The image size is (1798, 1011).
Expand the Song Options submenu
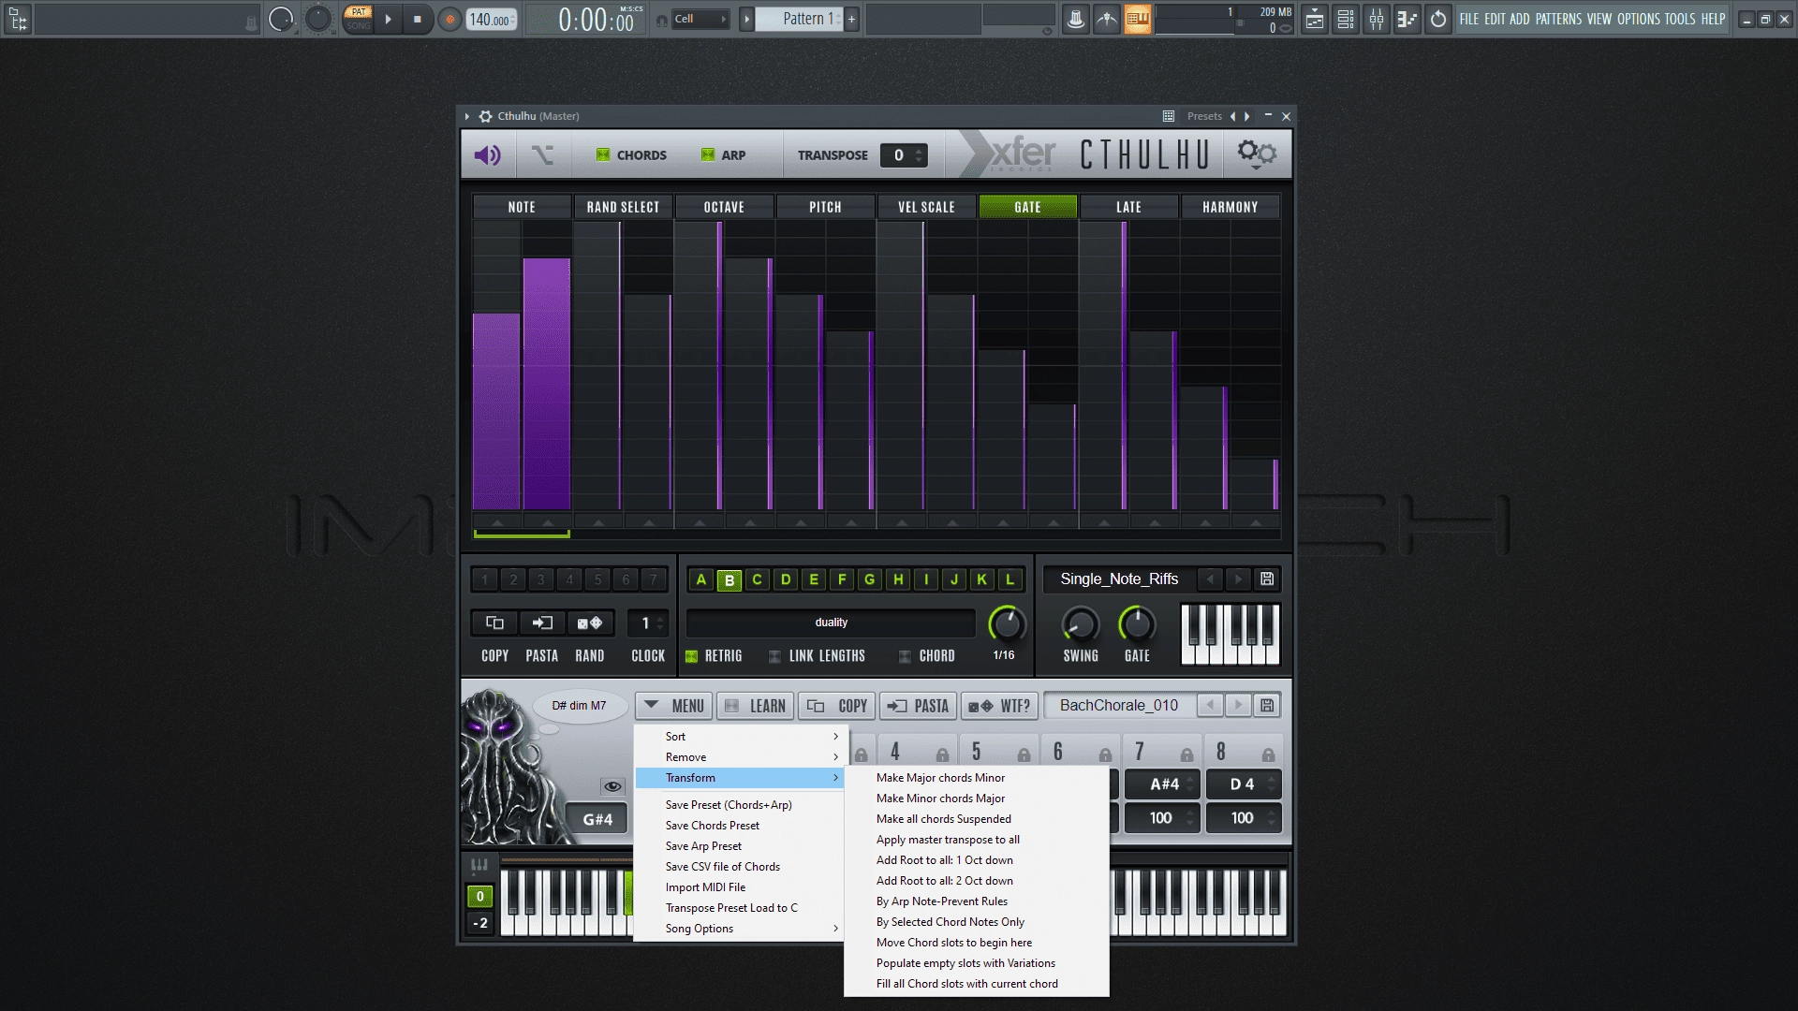pos(739,929)
